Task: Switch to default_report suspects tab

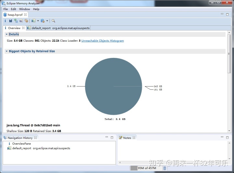Action: pyautogui.click(x=58, y=28)
